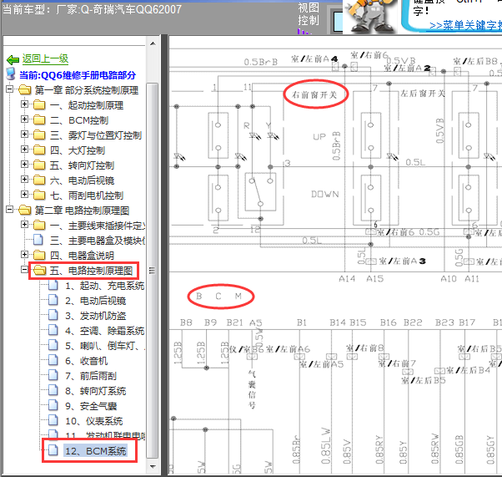Expand the 四、大灯控制 folder
Image resolution: width=502 pixels, height=477 pixels.
(x=25, y=150)
